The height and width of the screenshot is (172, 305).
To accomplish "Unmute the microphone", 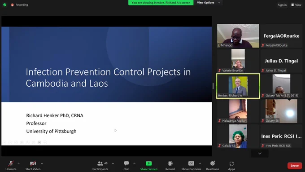I will click(11, 165).
